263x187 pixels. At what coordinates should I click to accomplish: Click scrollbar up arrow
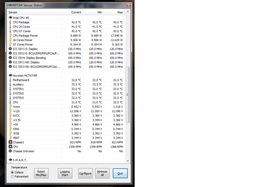[x=128, y=12]
